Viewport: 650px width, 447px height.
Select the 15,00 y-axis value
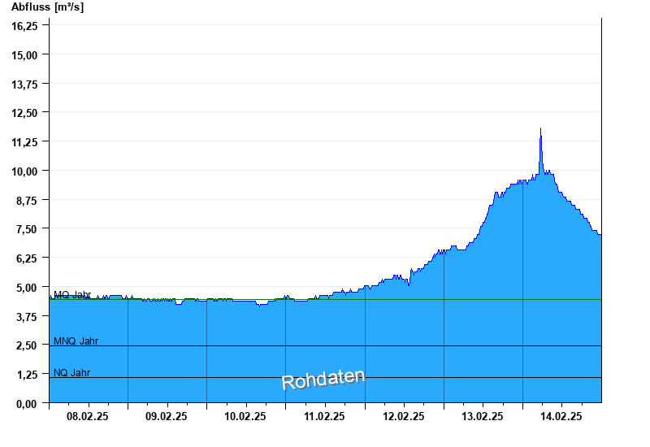pos(24,55)
